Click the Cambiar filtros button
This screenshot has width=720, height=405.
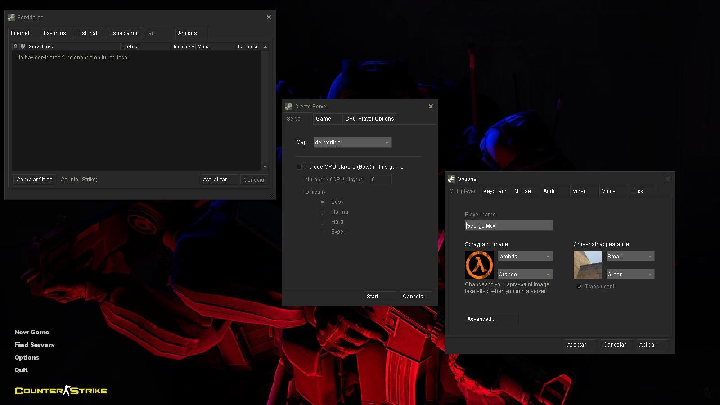click(x=35, y=180)
